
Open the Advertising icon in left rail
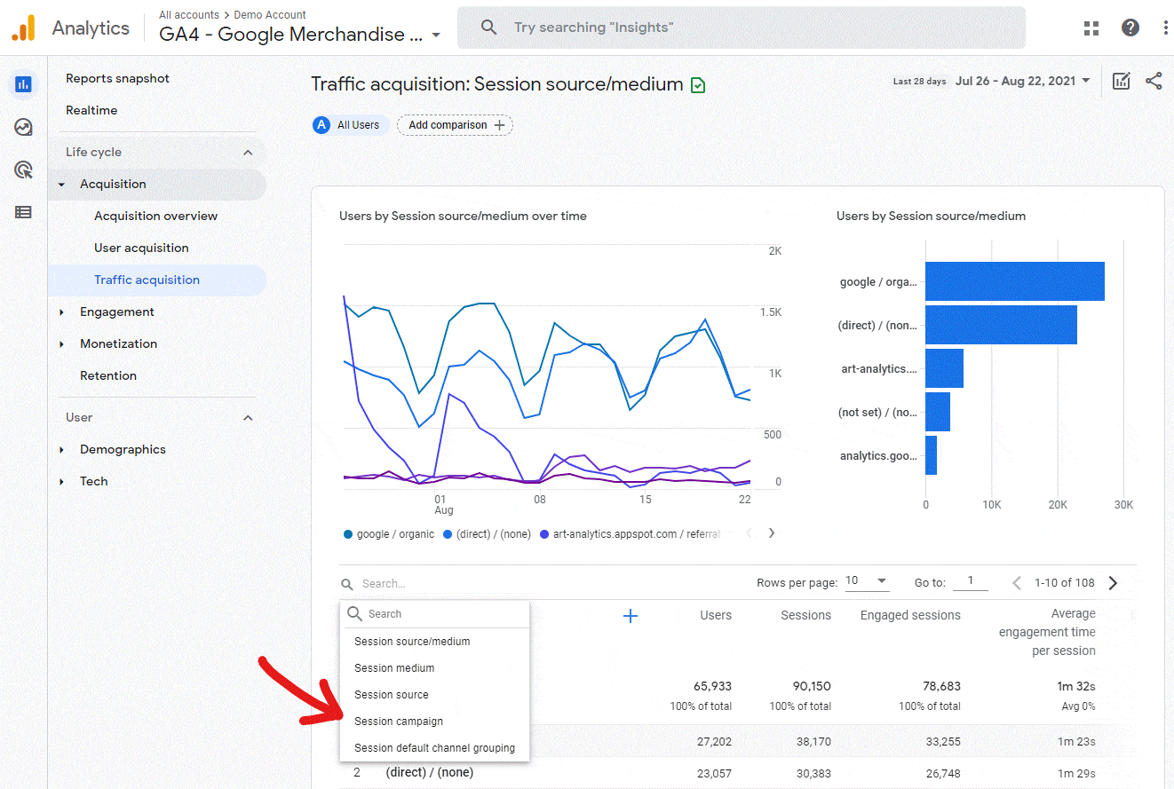click(x=24, y=170)
